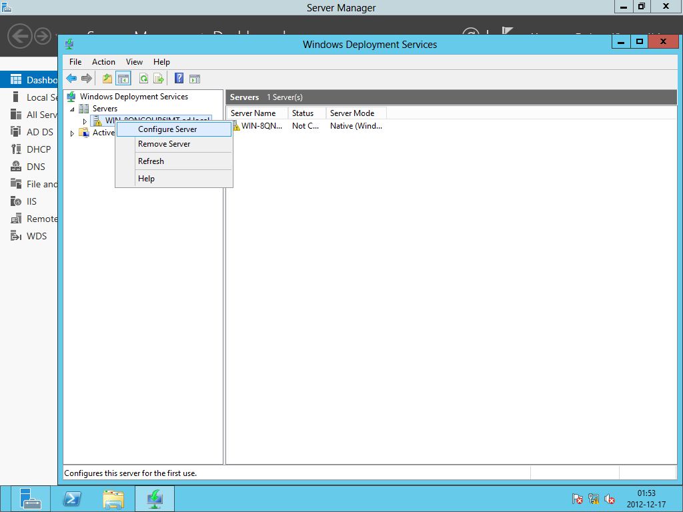Open the File menu
Screen dimensions: 683x512
click(75, 62)
